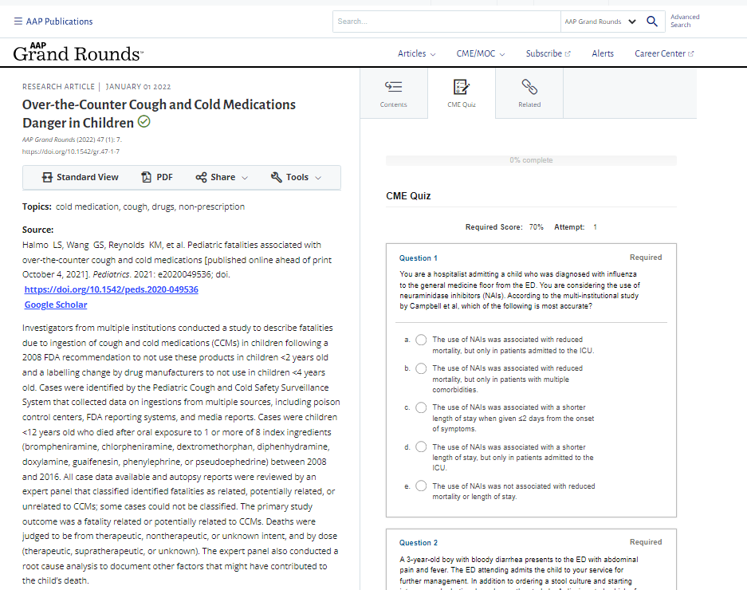Select answer option c for Question 1
Screen dimensions: 747x590
point(421,407)
